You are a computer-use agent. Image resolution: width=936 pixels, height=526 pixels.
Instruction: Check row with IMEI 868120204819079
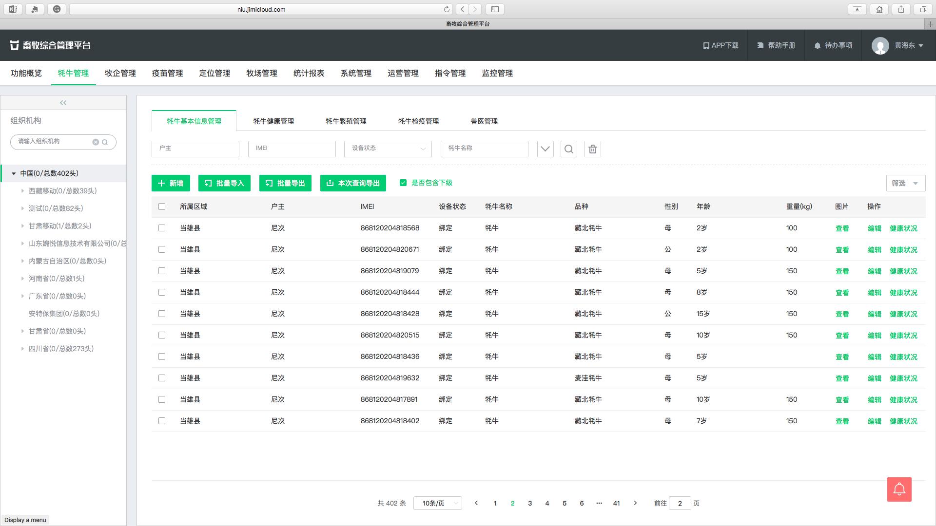click(162, 271)
